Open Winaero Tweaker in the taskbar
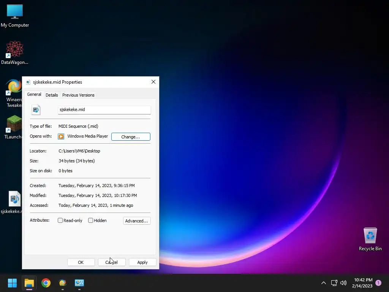This screenshot has width=389, height=292. [x=63, y=283]
